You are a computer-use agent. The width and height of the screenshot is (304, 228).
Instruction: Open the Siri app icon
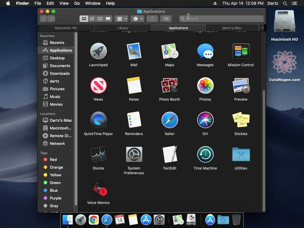(205, 120)
